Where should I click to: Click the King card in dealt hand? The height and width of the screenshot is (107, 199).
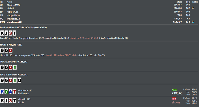click(2, 33)
